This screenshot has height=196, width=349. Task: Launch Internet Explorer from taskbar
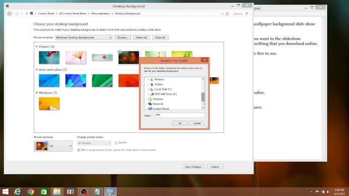click(17, 192)
